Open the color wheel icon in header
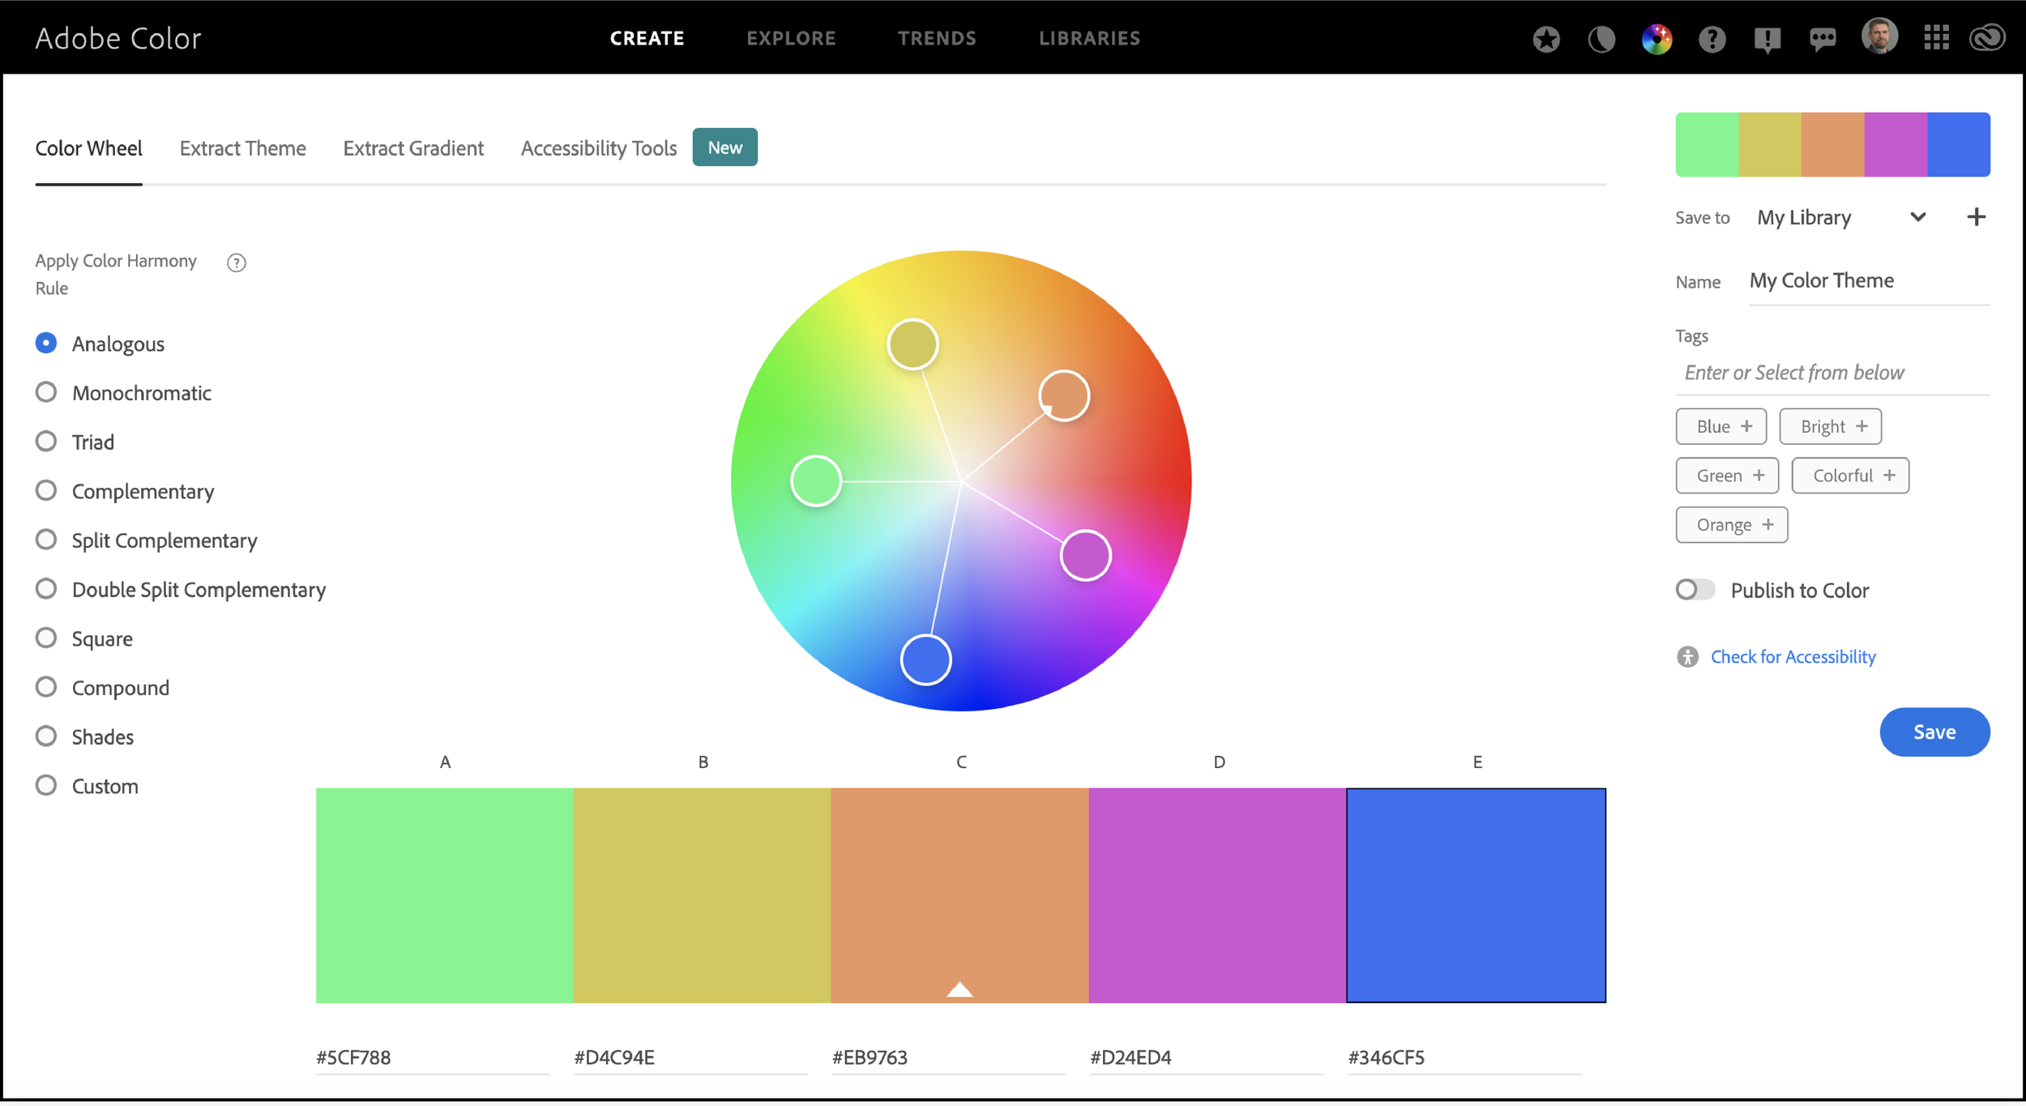The image size is (2026, 1106). 1656,38
